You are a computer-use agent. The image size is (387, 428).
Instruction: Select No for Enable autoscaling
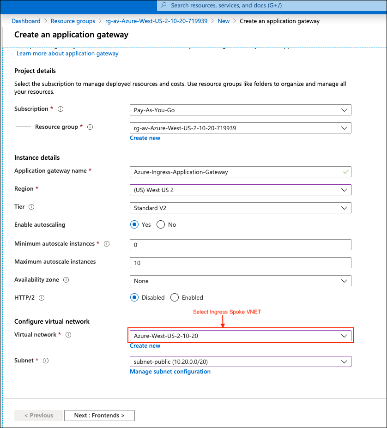162,224
